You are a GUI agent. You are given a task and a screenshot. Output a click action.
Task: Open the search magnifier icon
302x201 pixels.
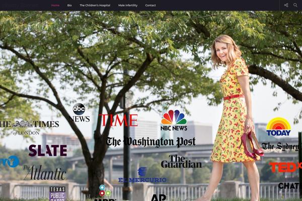click(x=295, y=5)
